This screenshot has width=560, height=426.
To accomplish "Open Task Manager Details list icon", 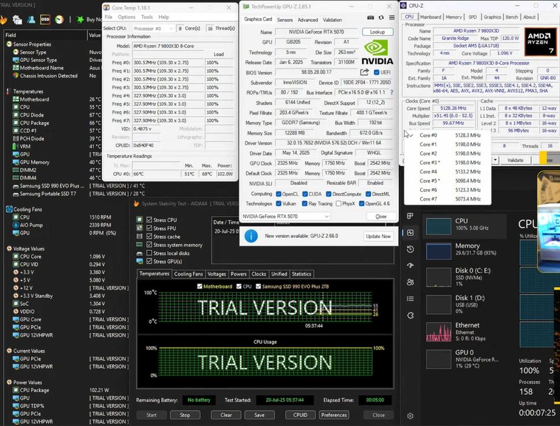I will click(x=410, y=299).
